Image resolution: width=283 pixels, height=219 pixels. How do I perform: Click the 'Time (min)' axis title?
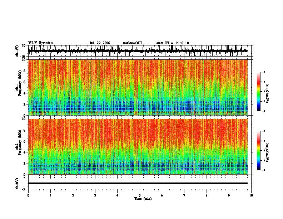(143, 199)
